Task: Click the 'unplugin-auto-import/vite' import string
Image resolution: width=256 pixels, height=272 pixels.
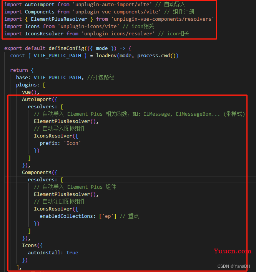Action: 112,5
